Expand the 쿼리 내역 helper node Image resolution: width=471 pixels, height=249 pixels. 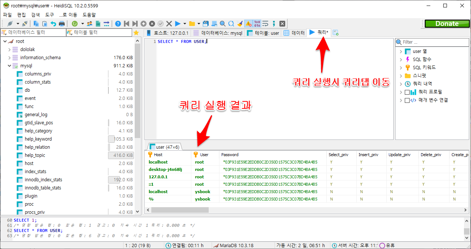[401, 84]
